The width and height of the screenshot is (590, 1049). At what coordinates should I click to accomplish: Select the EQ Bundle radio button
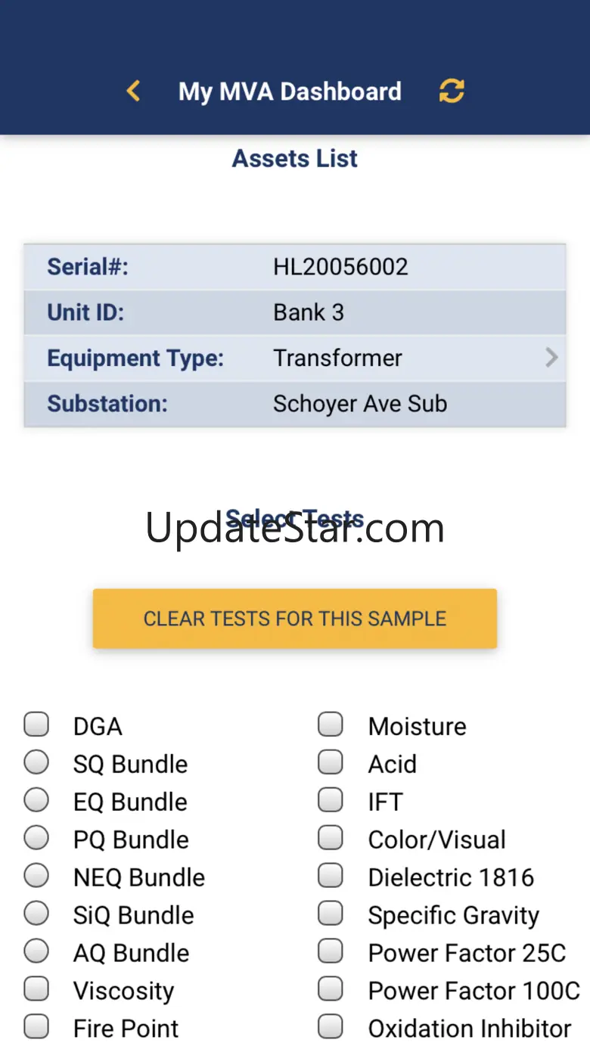point(36,800)
